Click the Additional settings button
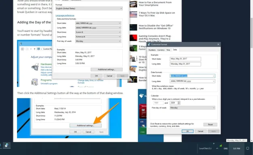This screenshot has width=253, height=155. coord(106,69)
